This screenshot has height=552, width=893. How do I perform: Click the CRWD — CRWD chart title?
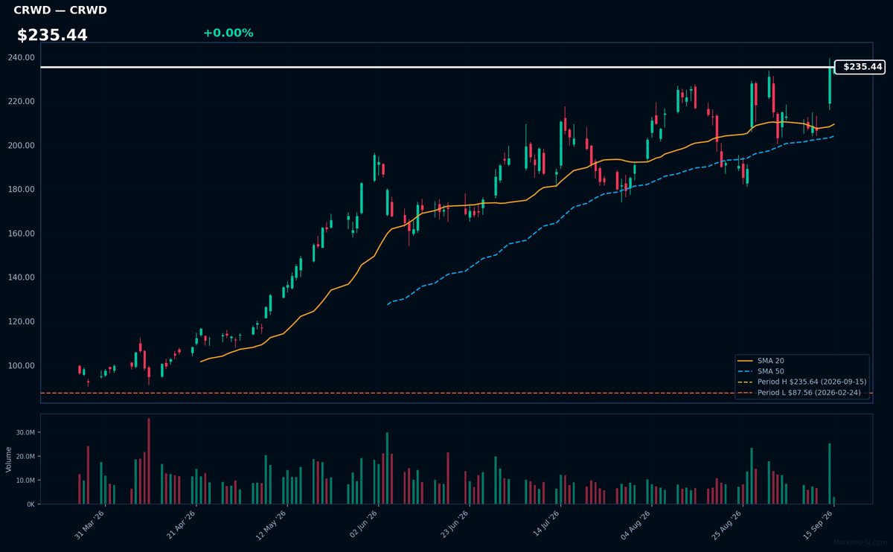point(60,10)
